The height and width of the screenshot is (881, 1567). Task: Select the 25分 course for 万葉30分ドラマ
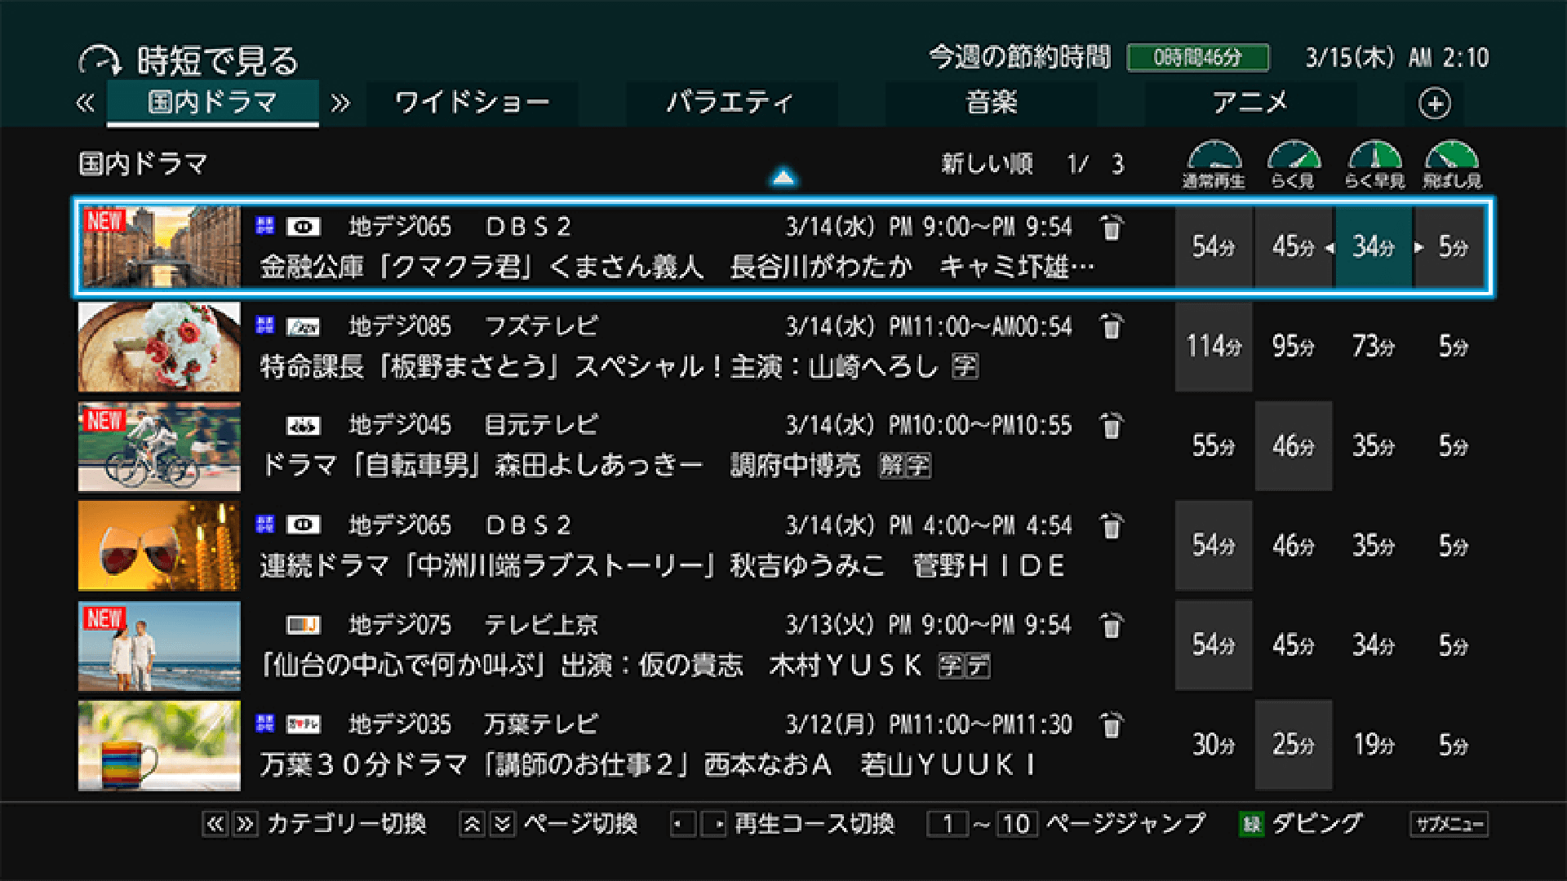pyautogui.click(x=1294, y=744)
